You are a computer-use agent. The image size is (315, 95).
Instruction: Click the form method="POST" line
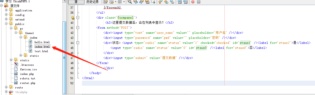114,28
